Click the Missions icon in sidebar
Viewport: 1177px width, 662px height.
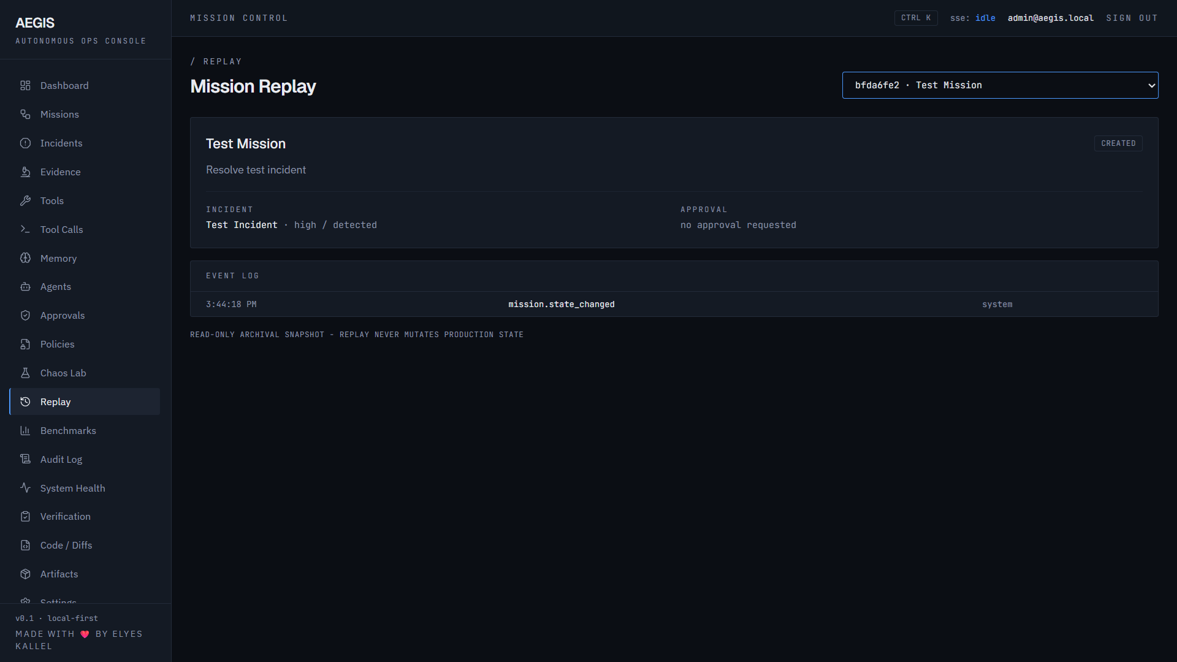tap(25, 115)
